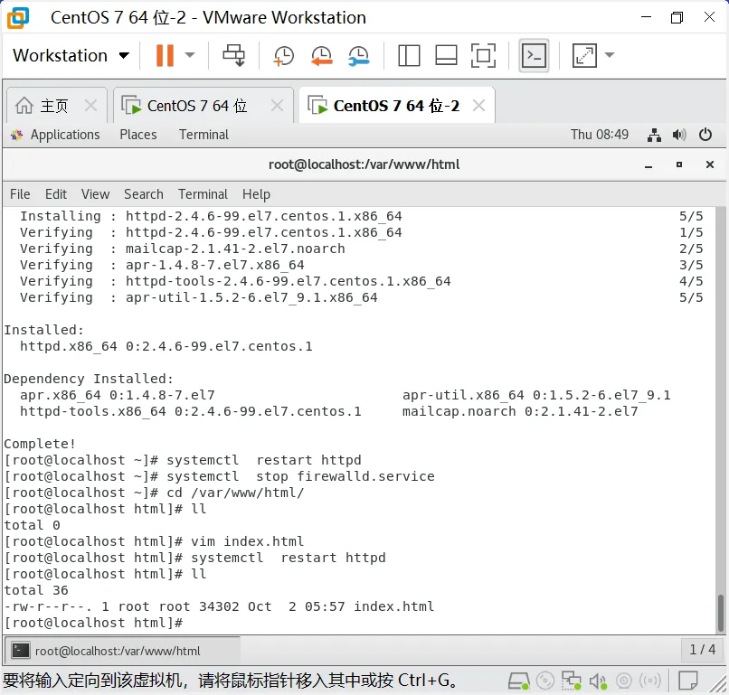Click 'vim index.html' command line text

coord(247,541)
